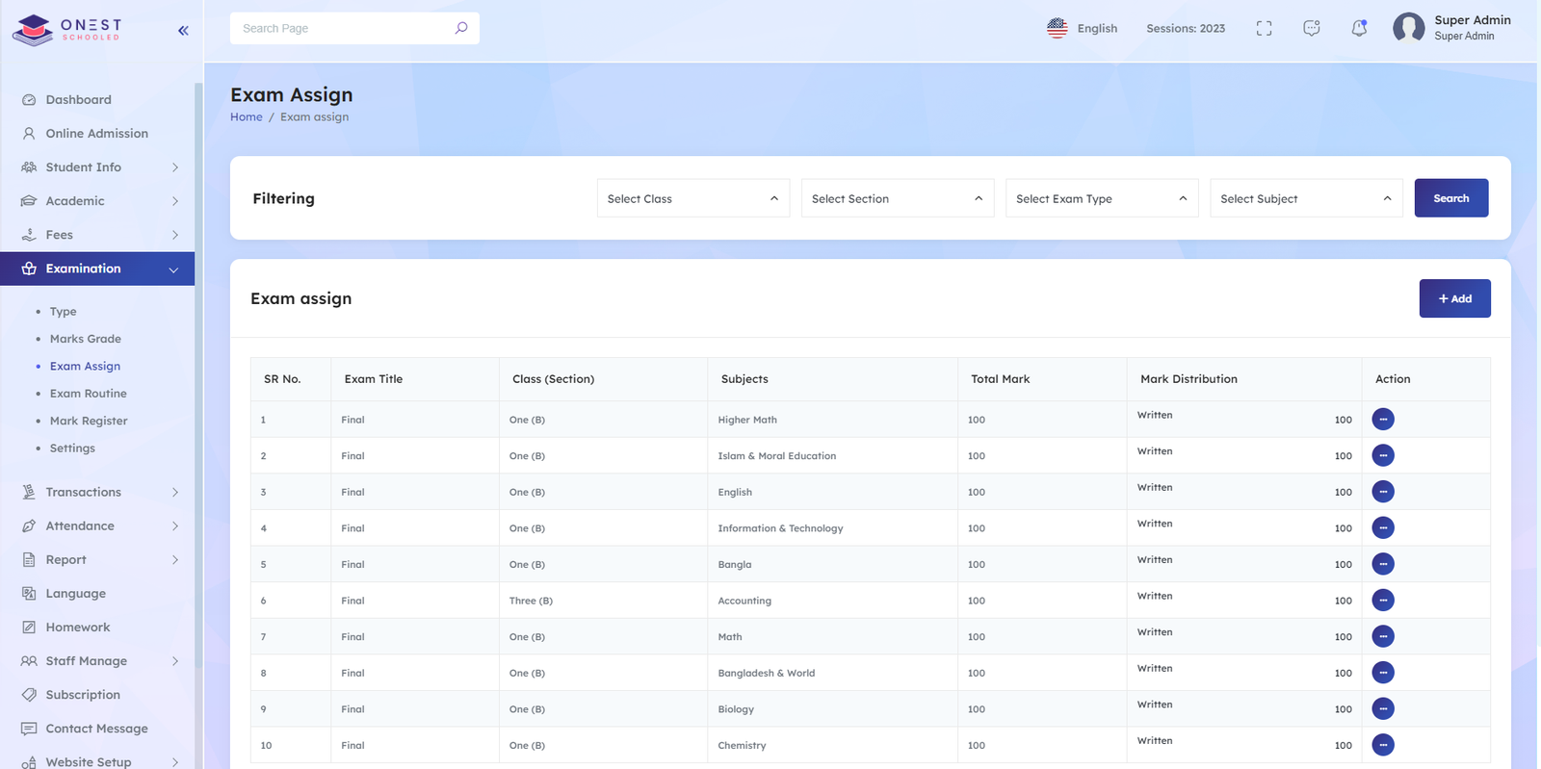
Task: Click the magnifier search icon
Action: coord(461,28)
